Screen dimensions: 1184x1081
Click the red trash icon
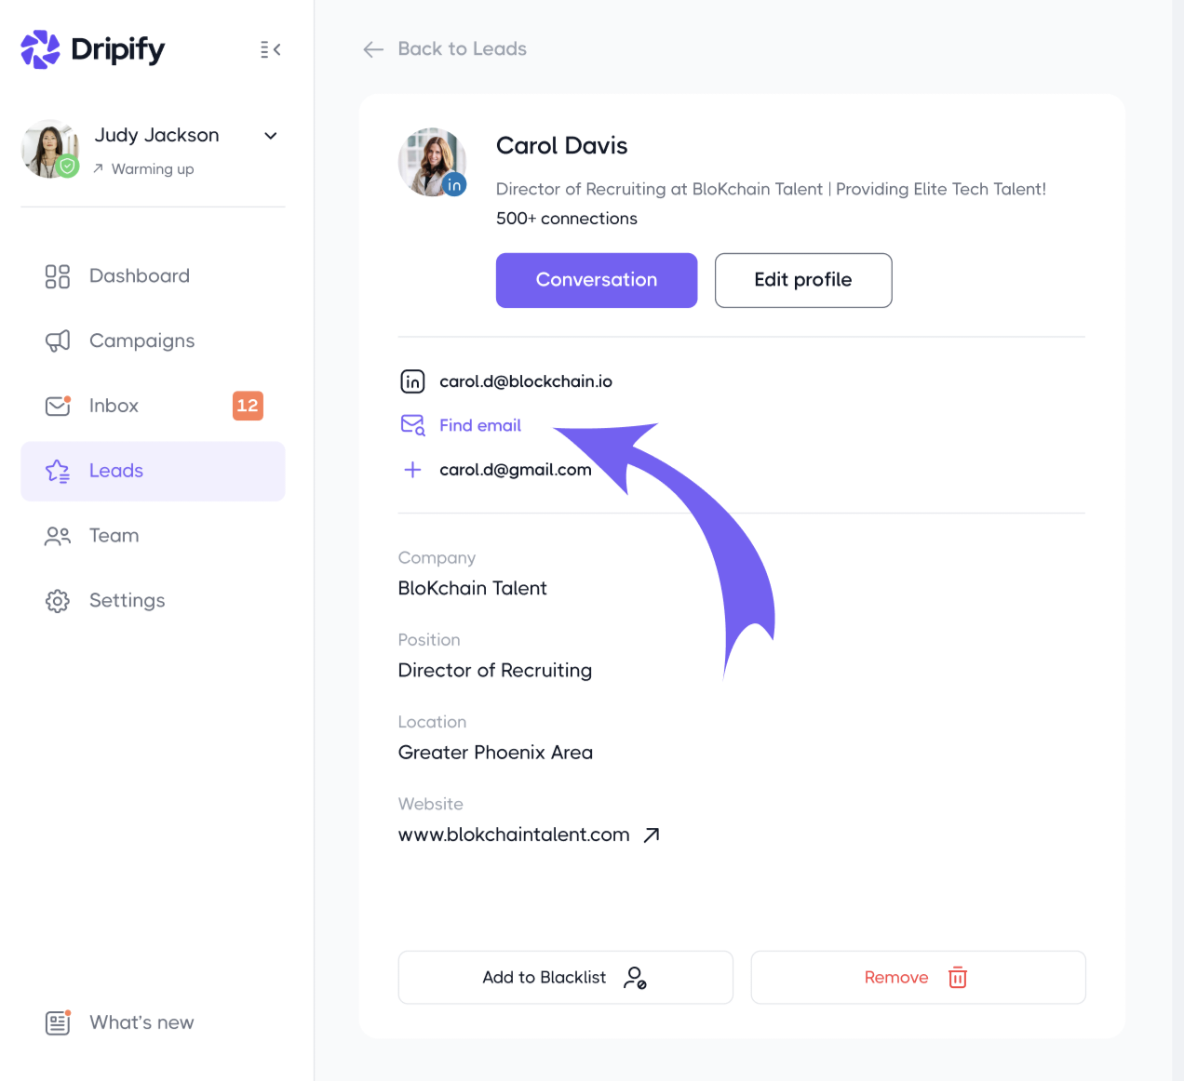(958, 978)
